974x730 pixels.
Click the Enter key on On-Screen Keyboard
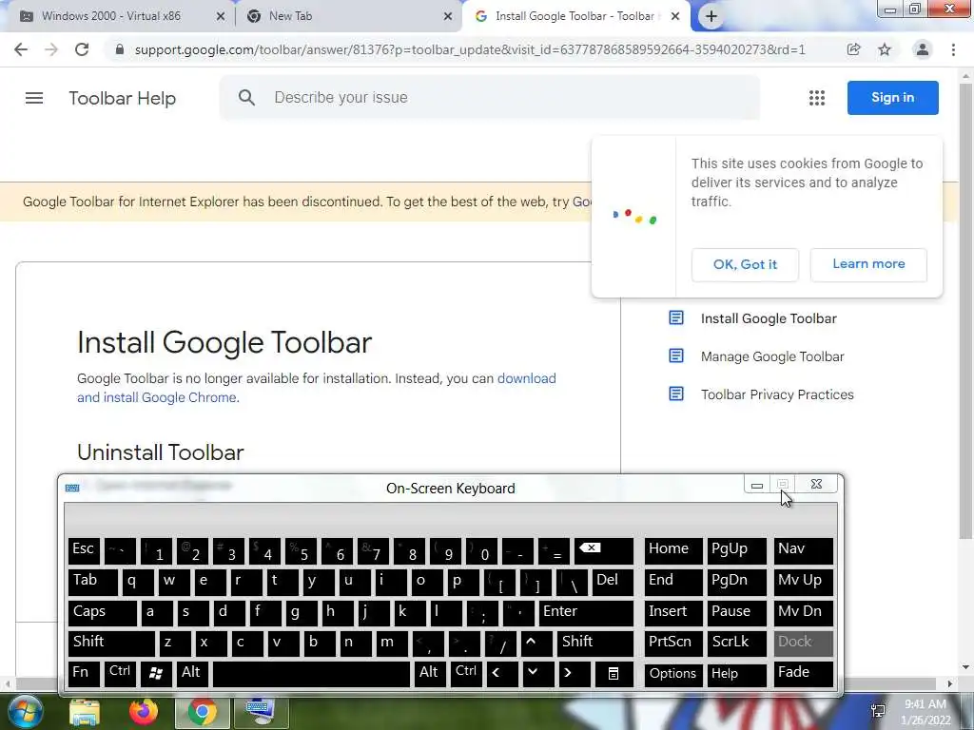coord(586,613)
